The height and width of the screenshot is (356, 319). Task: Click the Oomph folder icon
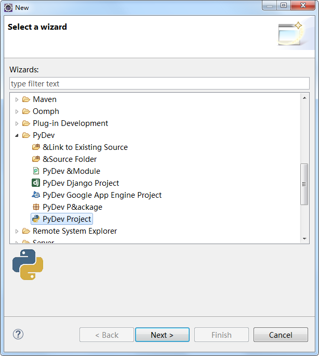[x=26, y=111]
